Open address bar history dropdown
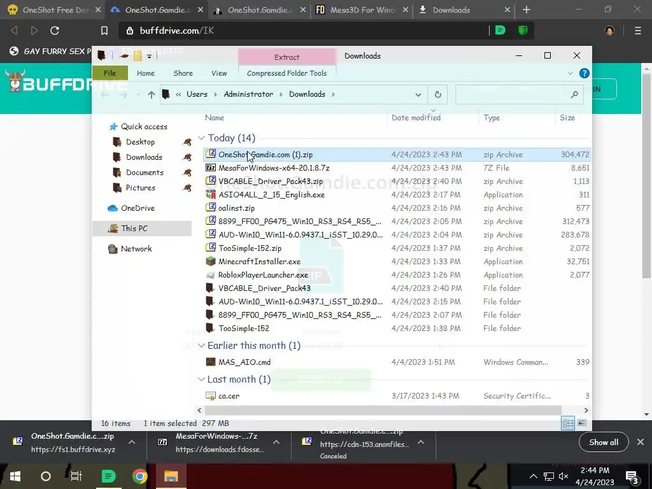This screenshot has height=489, width=652. click(x=418, y=95)
